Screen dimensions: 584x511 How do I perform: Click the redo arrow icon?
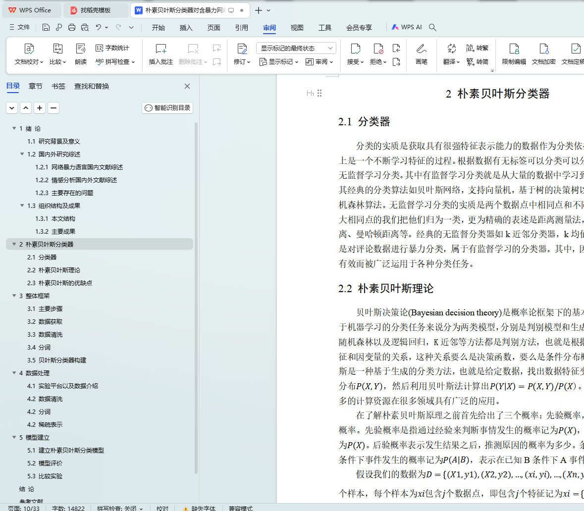click(118, 27)
